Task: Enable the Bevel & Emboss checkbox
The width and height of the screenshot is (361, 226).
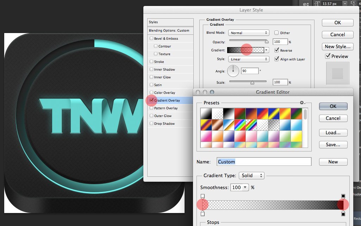Action: point(151,38)
